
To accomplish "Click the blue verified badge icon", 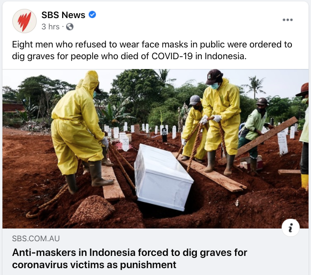I will 92,15.
